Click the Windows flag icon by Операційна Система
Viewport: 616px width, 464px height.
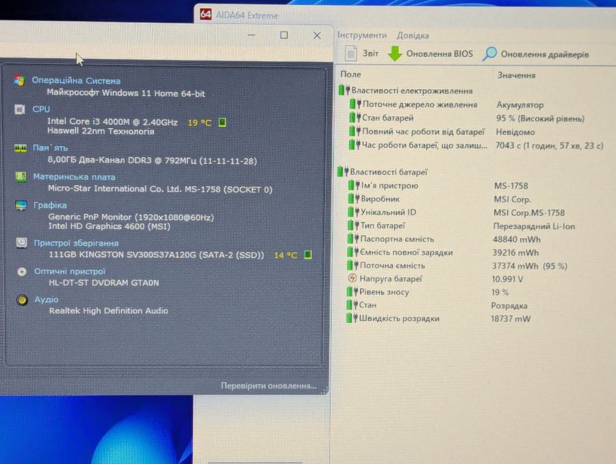(x=19, y=80)
